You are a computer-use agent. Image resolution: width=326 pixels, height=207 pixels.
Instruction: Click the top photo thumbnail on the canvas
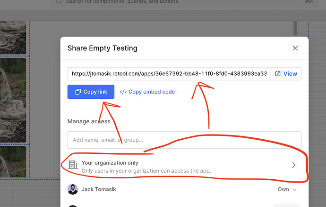tap(13, 36)
